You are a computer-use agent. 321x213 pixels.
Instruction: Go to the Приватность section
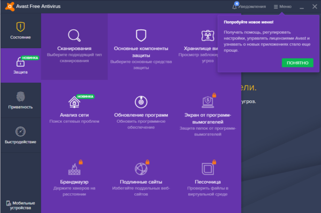[x=21, y=100]
